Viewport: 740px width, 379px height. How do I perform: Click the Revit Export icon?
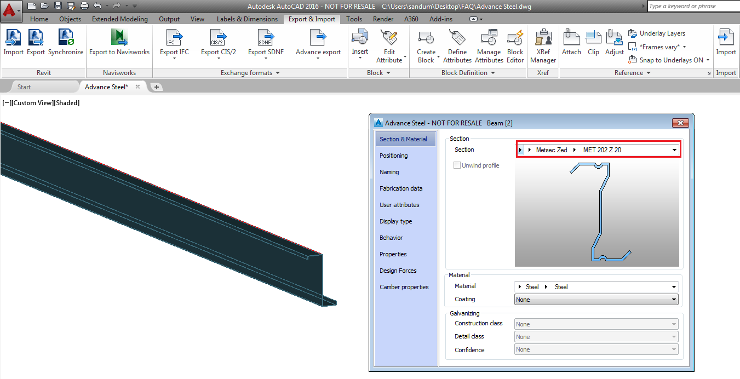pos(36,38)
